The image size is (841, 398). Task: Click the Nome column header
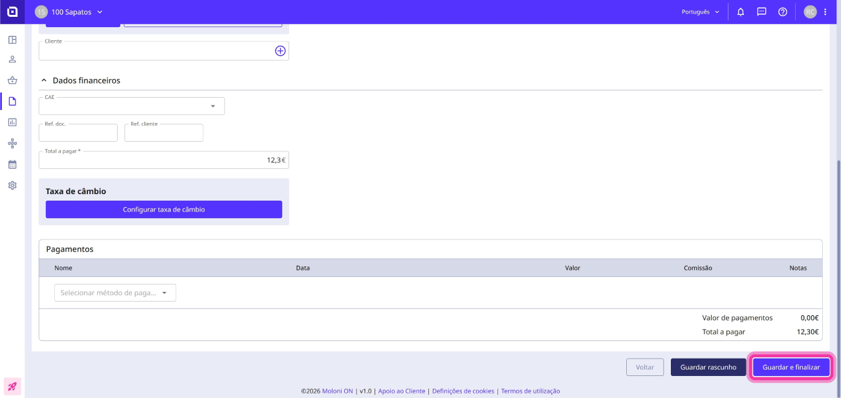click(63, 268)
